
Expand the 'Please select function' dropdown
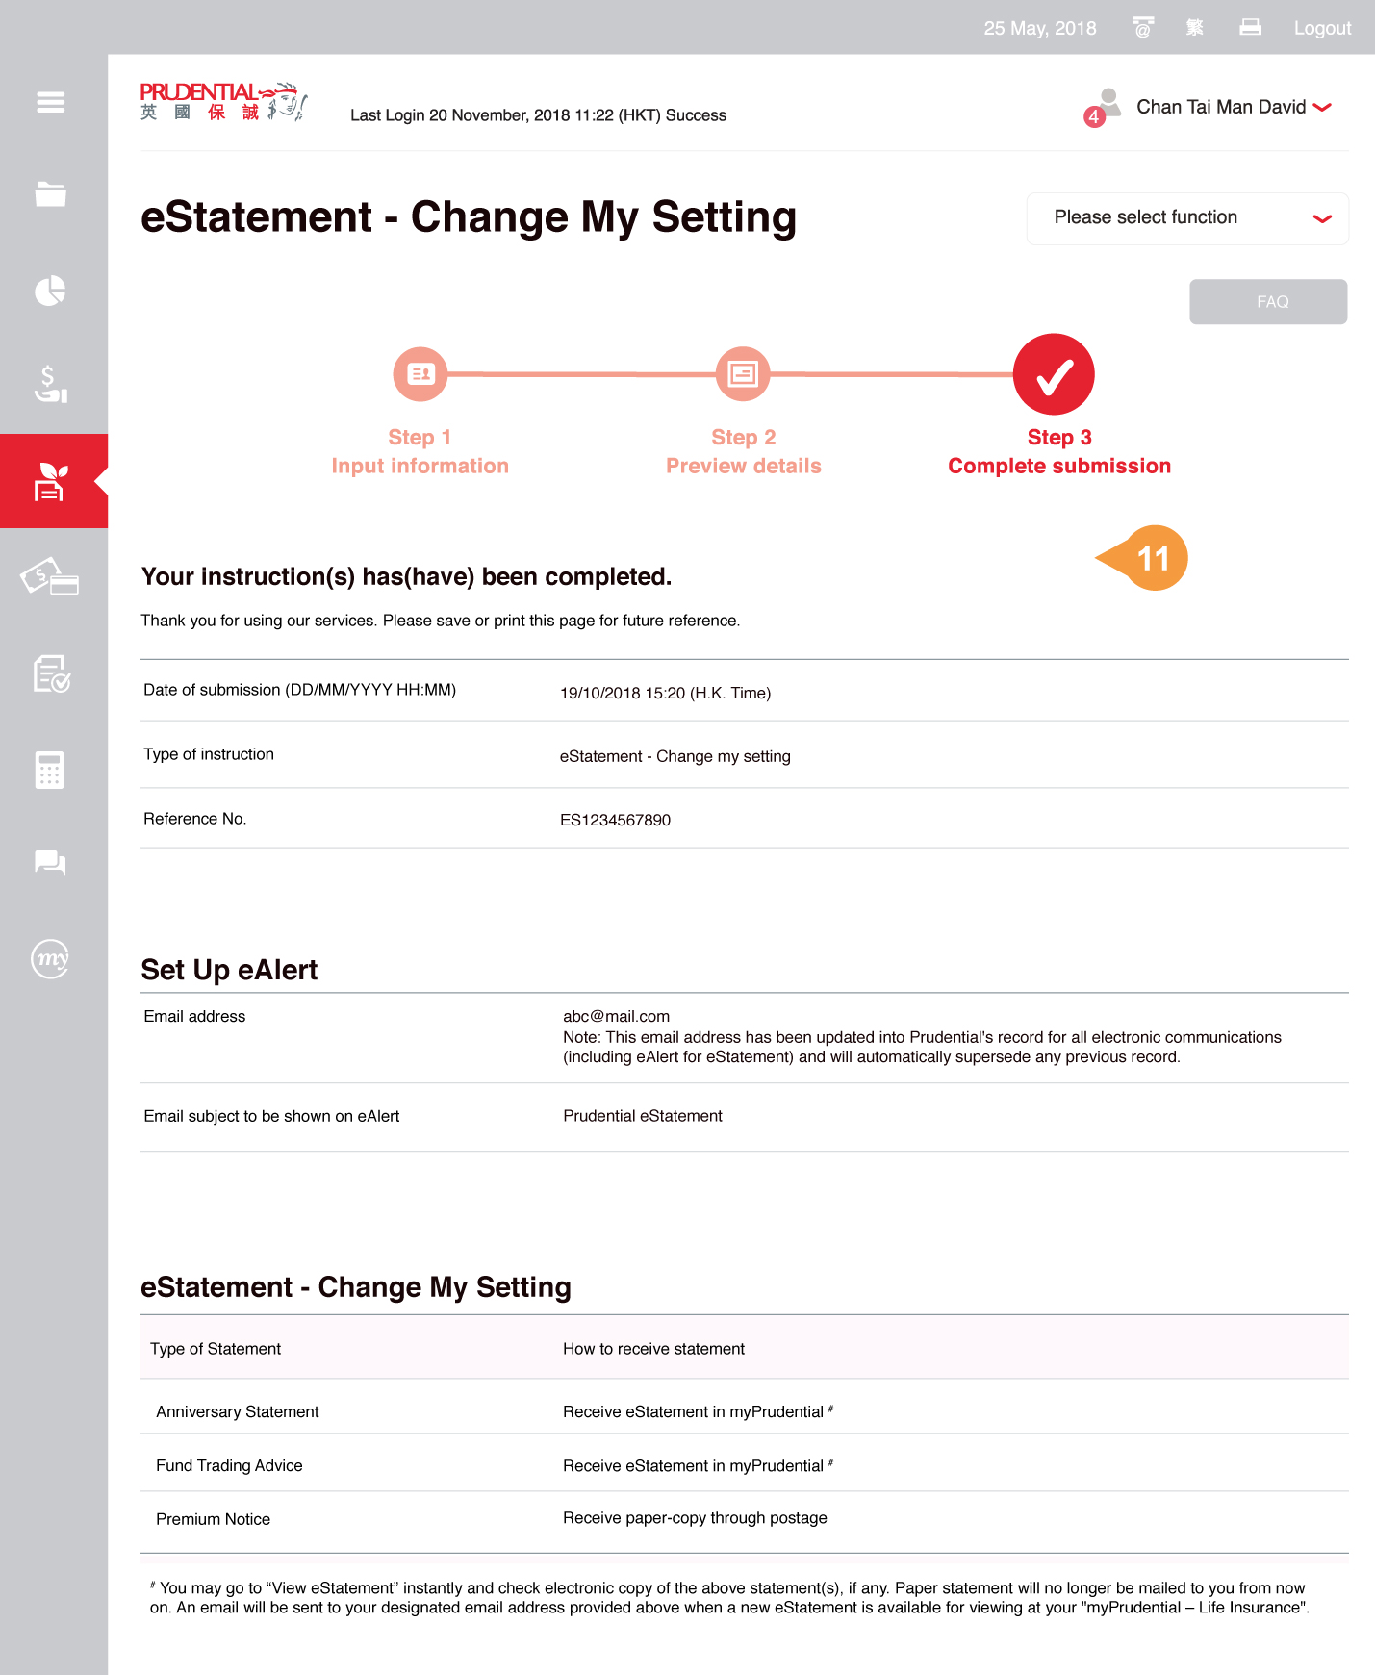point(1187,218)
